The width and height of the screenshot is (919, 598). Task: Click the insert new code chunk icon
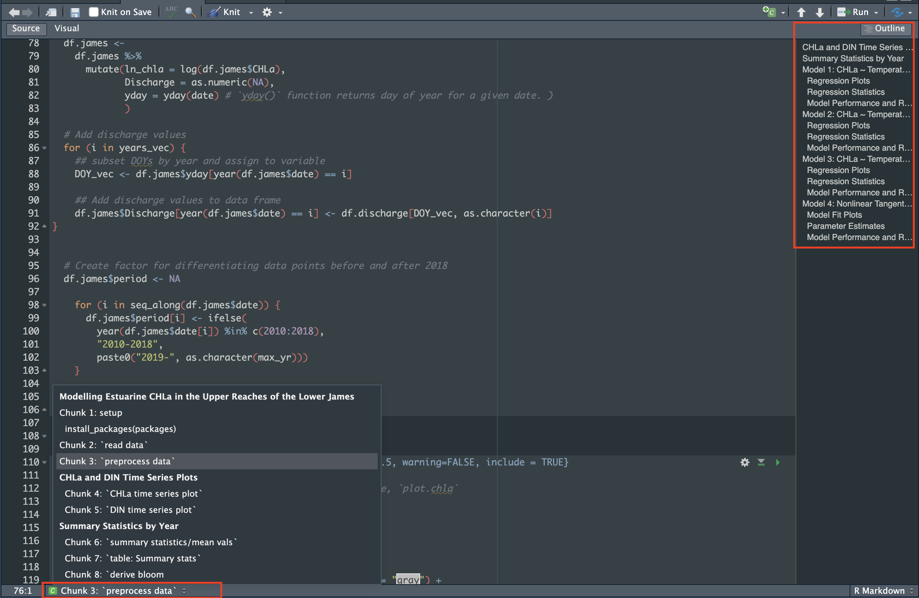[x=769, y=12]
